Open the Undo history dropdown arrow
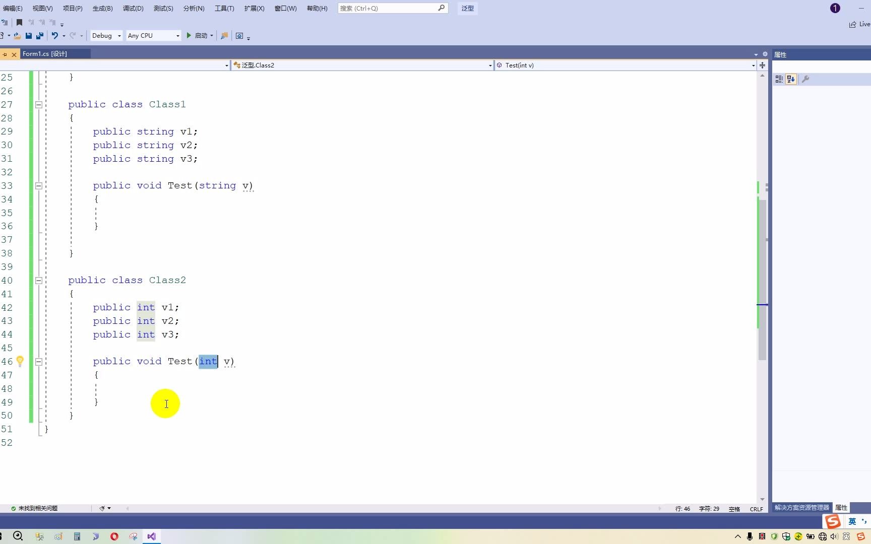 tap(64, 36)
